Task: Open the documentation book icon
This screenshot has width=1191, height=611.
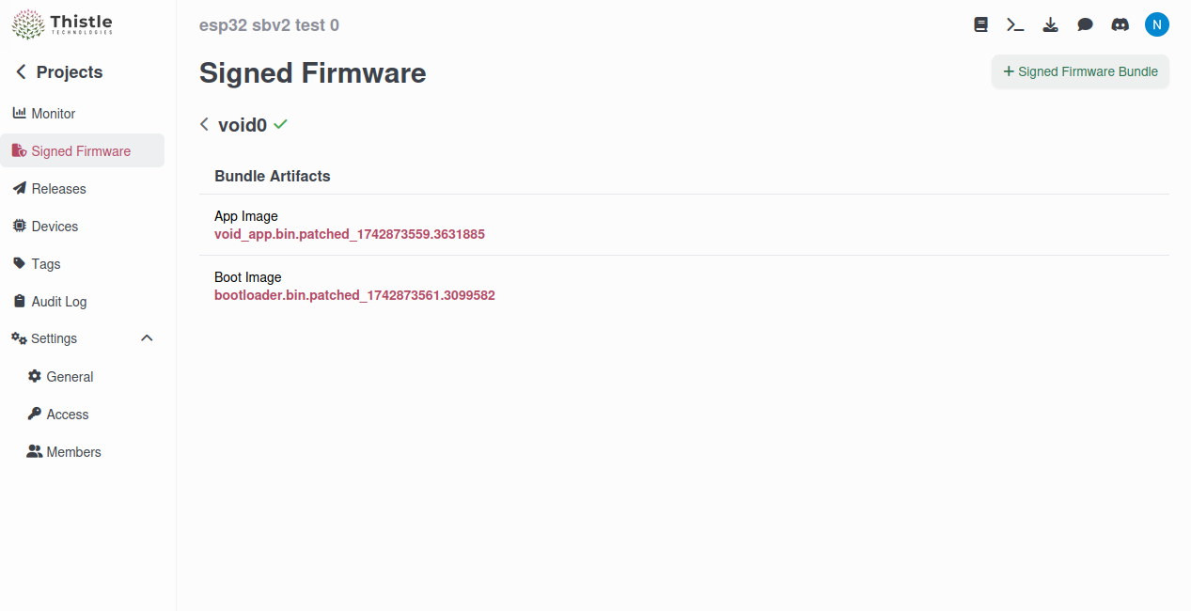Action: (980, 24)
